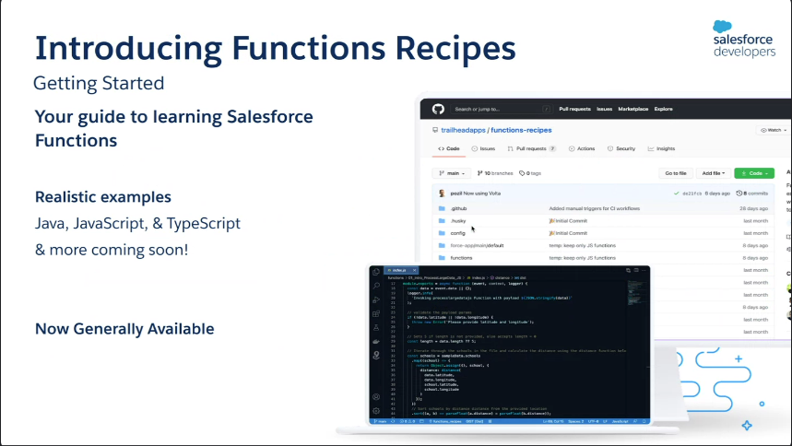This screenshot has height=446, width=792.
Task: Select the repository Actions tab
Action: point(582,148)
